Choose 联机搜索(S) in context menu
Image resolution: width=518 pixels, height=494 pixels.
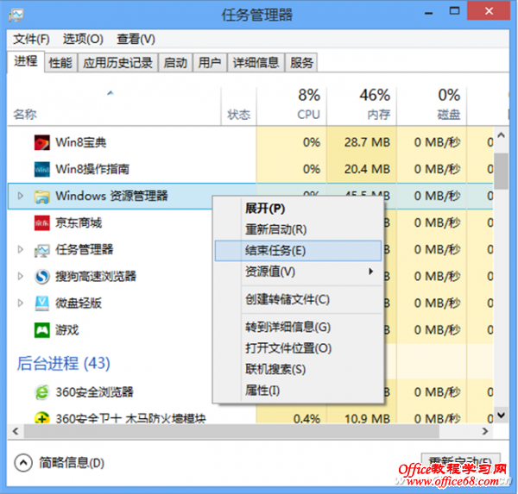point(298,370)
